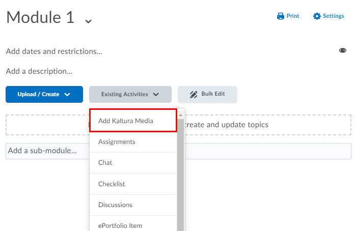Select the Chat menu entry
Image resolution: width=357 pixels, height=231 pixels.
pyautogui.click(x=105, y=163)
